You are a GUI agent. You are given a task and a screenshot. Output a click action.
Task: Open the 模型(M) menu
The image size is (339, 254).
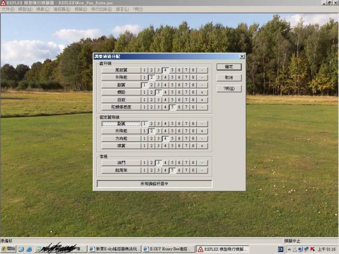tap(25, 10)
